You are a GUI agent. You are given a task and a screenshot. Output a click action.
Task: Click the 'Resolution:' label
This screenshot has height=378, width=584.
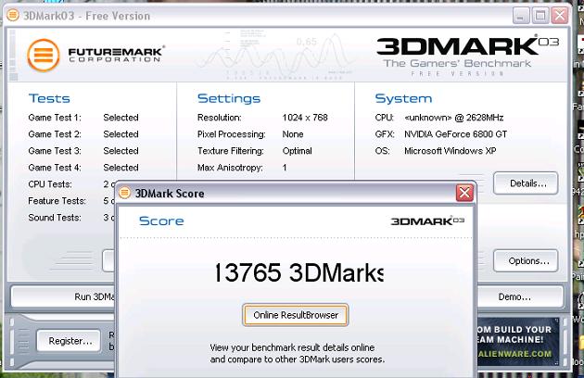point(220,118)
